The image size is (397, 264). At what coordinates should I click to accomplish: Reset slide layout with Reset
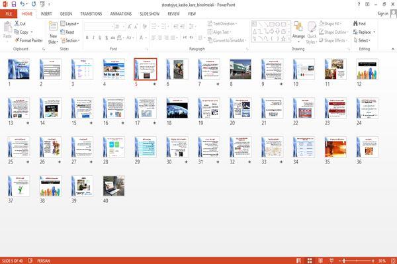[x=67, y=32]
